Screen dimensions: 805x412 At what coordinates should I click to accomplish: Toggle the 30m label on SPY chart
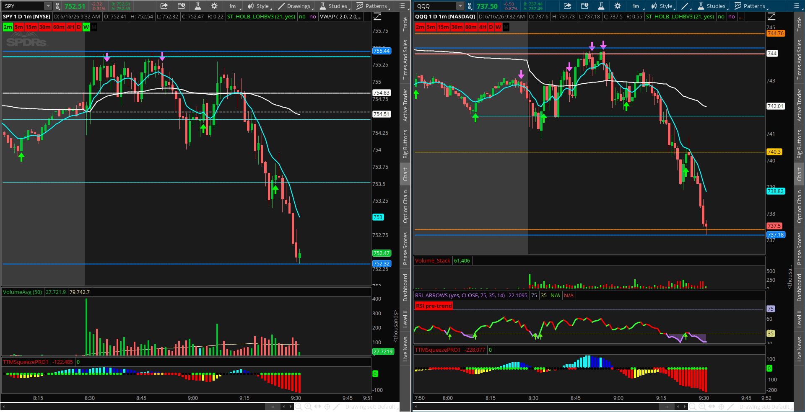[45, 27]
